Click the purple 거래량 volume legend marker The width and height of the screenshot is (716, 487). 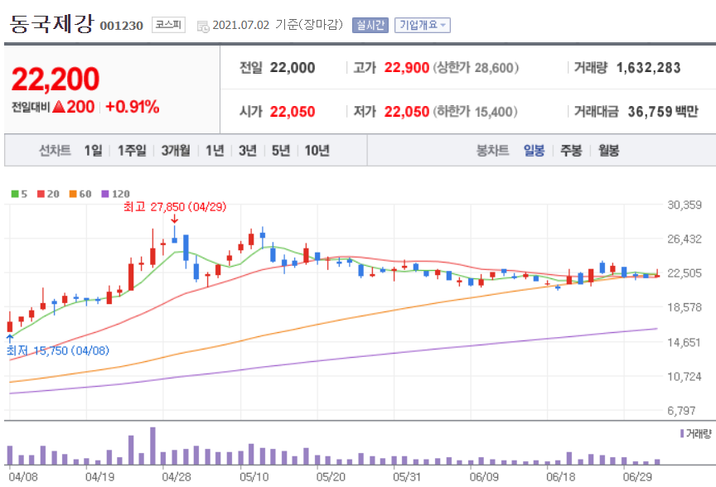tap(682, 434)
